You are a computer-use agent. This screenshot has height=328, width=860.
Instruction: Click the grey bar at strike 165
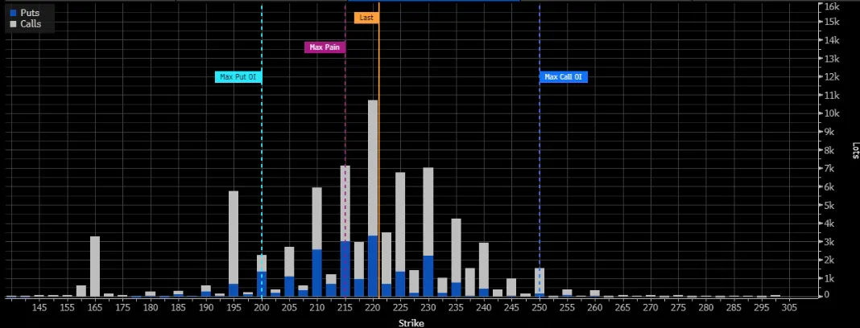[x=95, y=267]
